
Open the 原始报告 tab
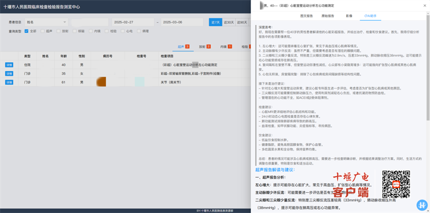coord(328,16)
